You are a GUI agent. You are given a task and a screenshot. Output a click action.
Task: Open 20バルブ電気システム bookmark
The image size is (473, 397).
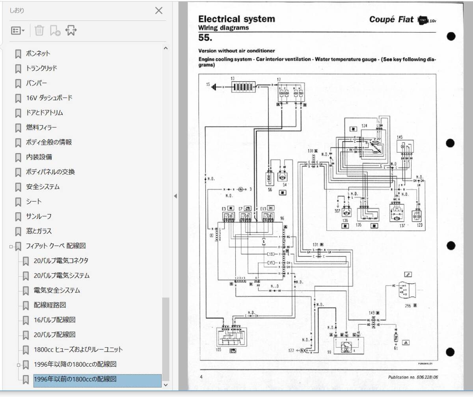pos(61,276)
